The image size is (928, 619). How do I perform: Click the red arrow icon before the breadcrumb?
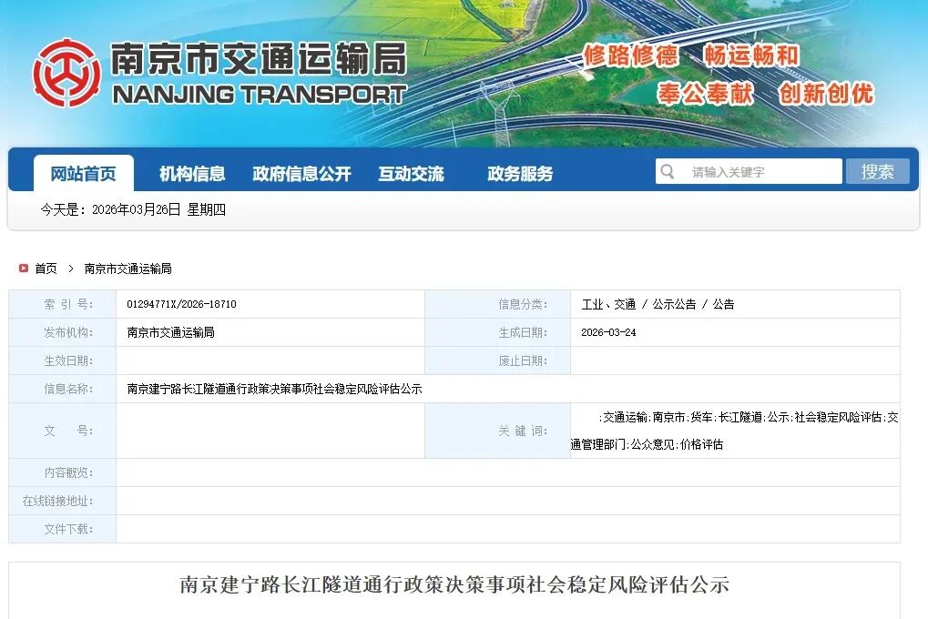[23, 268]
